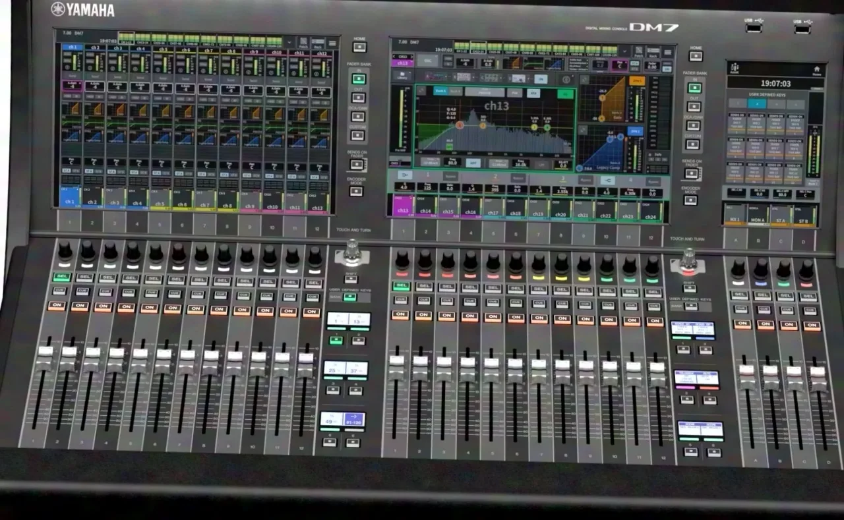This screenshot has height=520, width=844.
Task: Toggle SEL on left bay channel 1
Action: [61, 277]
